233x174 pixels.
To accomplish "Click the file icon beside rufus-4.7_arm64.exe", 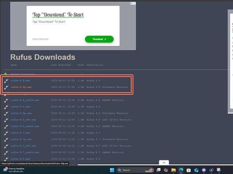I will (6, 152).
